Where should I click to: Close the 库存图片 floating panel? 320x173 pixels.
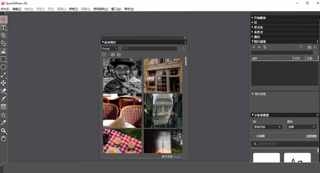(x=185, y=38)
